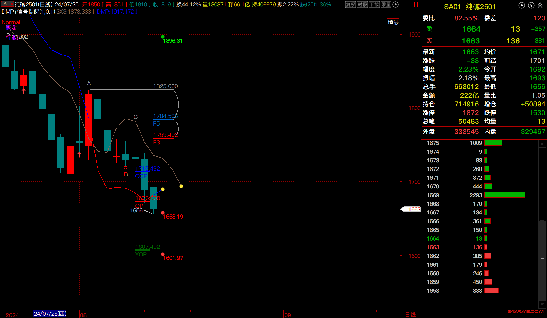
Task: Click the red split-panel layout icon
Action: (x=416, y=5)
